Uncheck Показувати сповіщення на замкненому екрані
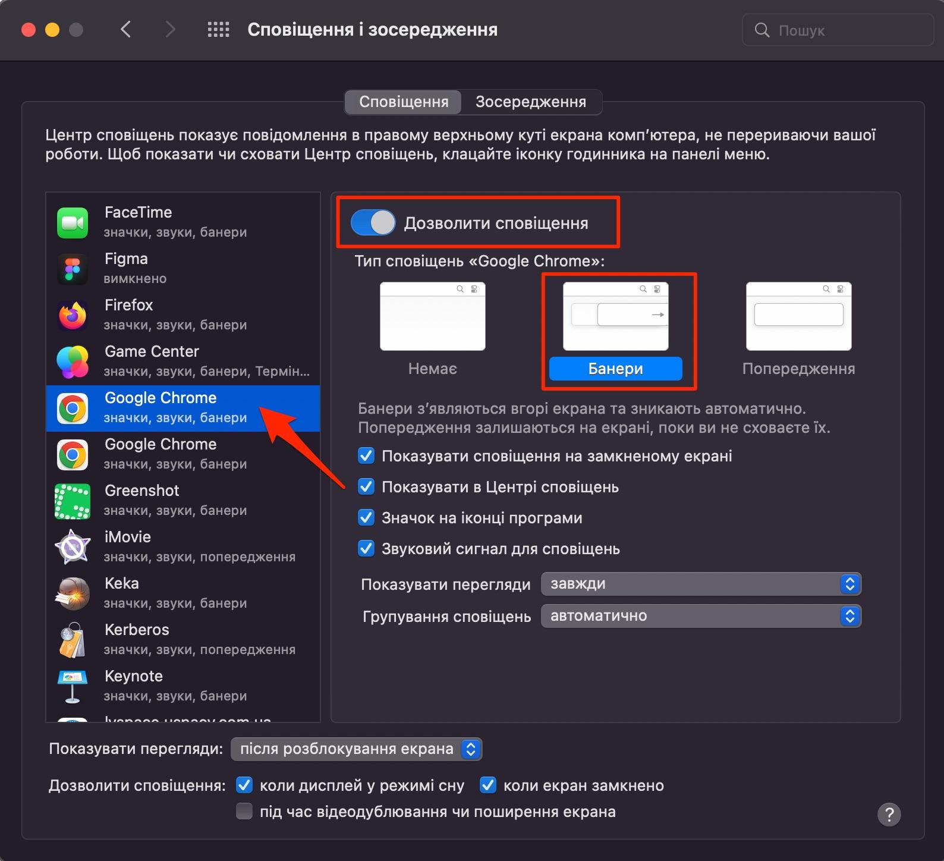Screen dimensions: 944x861 [x=366, y=456]
